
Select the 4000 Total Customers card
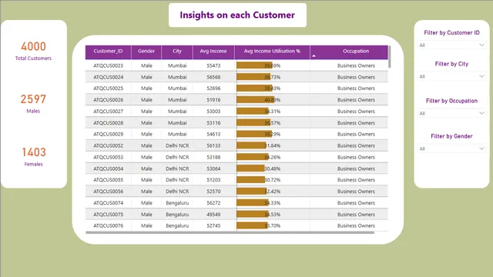[x=33, y=51]
